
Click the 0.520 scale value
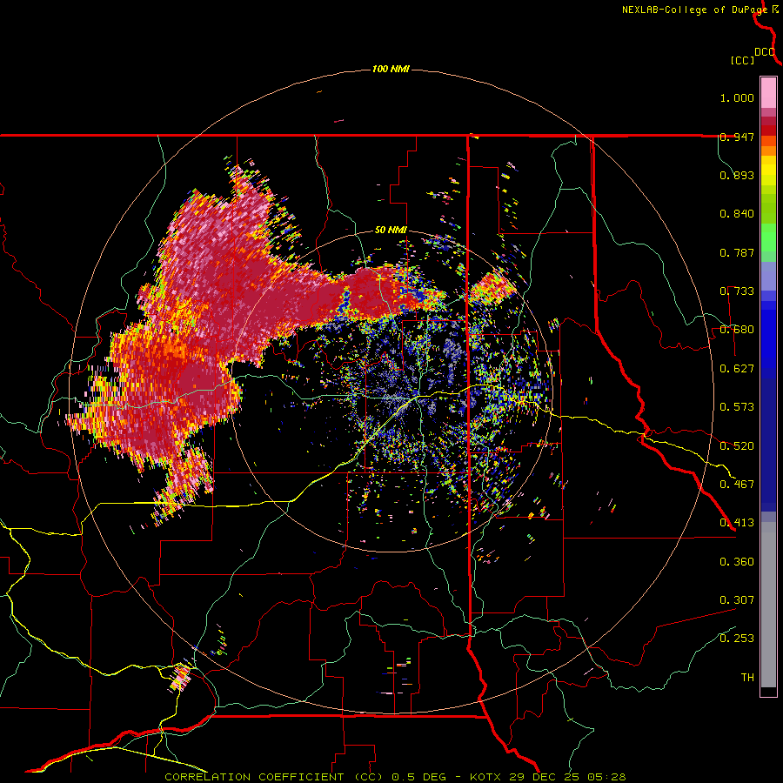737,445
